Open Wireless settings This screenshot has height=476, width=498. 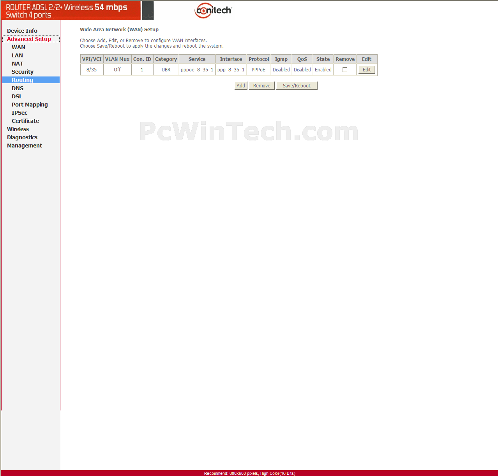click(x=18, y=129)
